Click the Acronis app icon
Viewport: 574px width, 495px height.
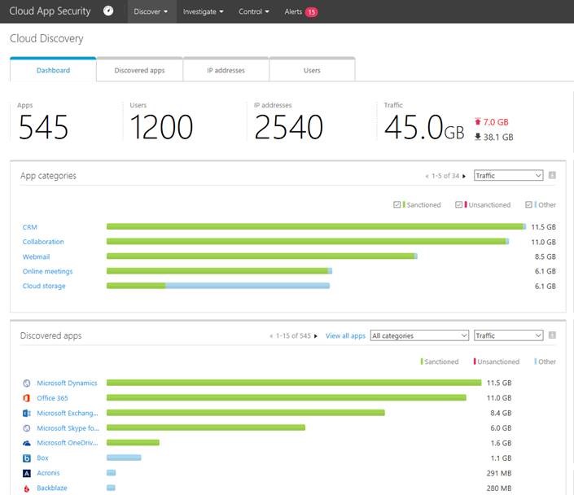(27, 473)
